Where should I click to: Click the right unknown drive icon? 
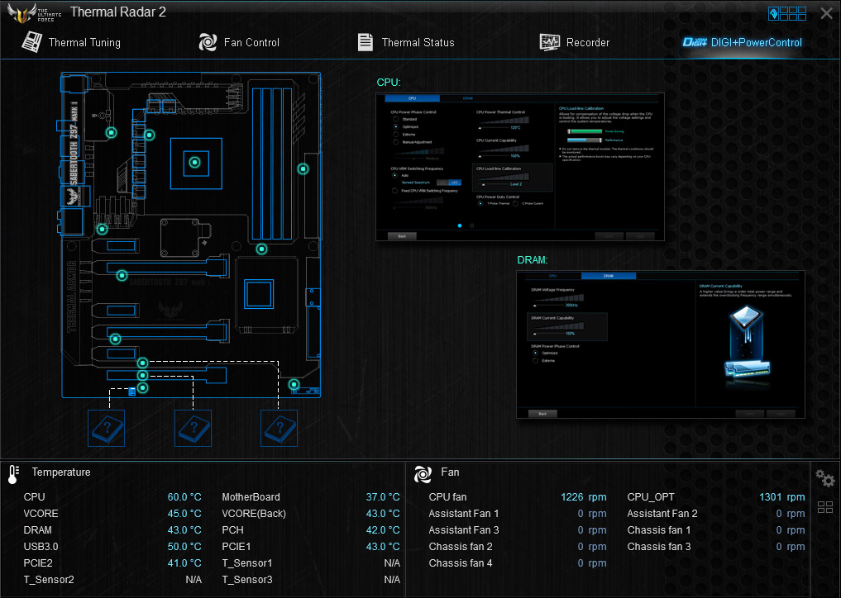coord(279,428)
